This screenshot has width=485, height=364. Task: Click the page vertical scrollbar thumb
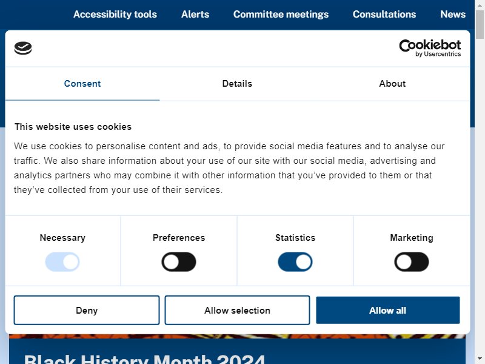(480, 24)
